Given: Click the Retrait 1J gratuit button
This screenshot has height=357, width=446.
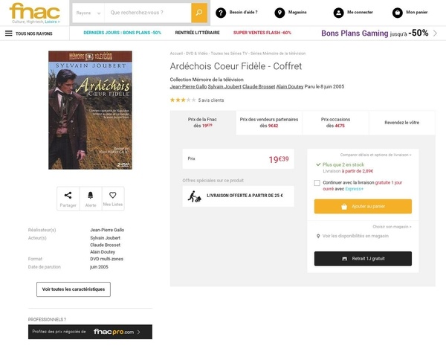Looking at the screenshot, I should click(x=363, y=258).
